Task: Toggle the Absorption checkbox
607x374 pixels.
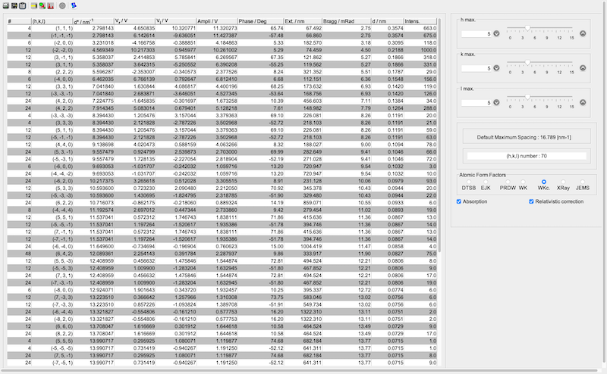Action: [459, 201]
